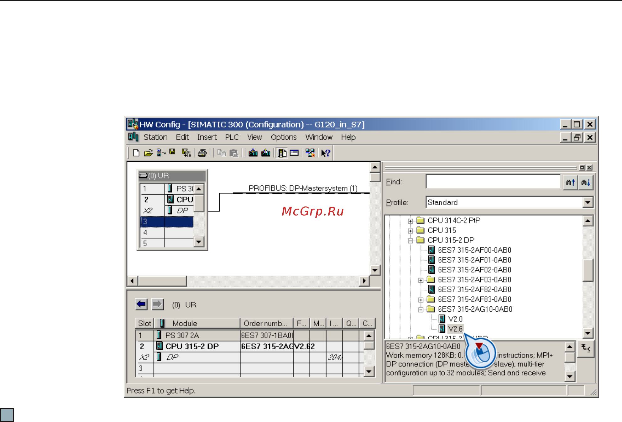Select catalog item 6ES7 315-2AF00-0AB0

pos(474,250)
